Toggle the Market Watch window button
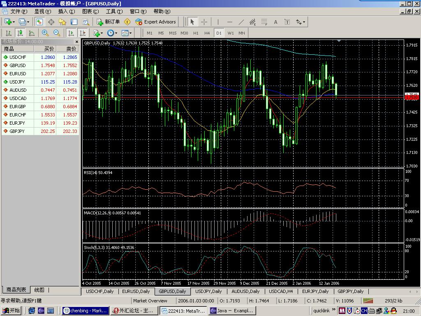 (x=39, y=22)
